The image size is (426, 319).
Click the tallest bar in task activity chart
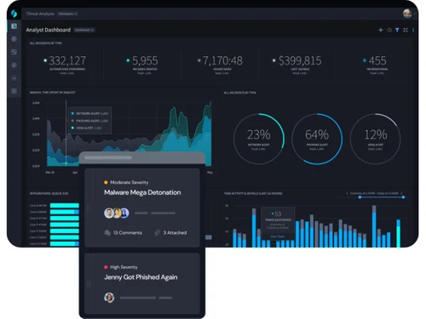tap(374, 226)
